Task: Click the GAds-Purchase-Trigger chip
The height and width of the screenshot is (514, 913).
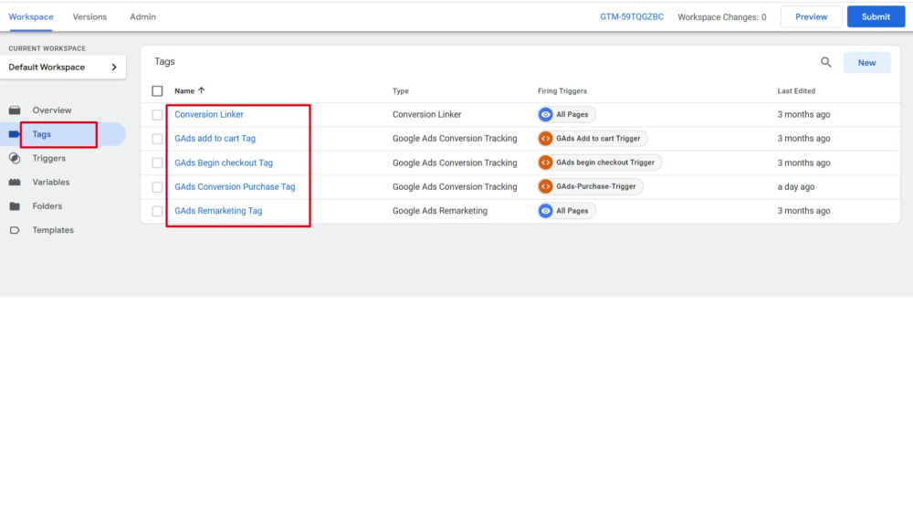Action: pos(590,186)
